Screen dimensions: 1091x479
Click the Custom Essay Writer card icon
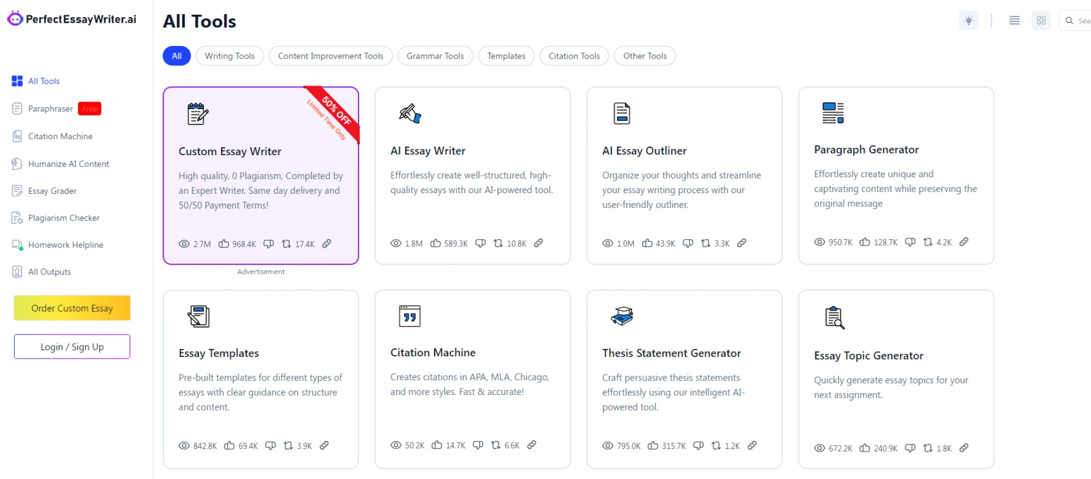198,114
